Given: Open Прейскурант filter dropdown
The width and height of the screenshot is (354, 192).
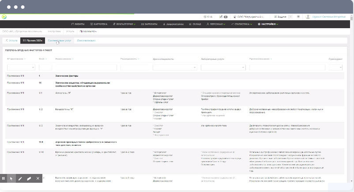Looking at the screenshot, I should pyautogui.click(x=335, y=67).
